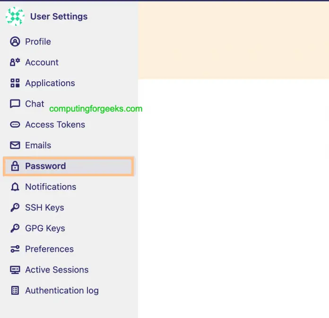Open Applications in the sidebar

(50, 83)
